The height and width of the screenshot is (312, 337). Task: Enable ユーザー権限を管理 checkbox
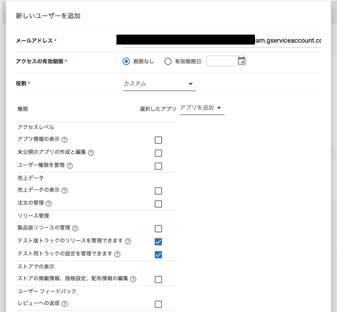(158, 166)
